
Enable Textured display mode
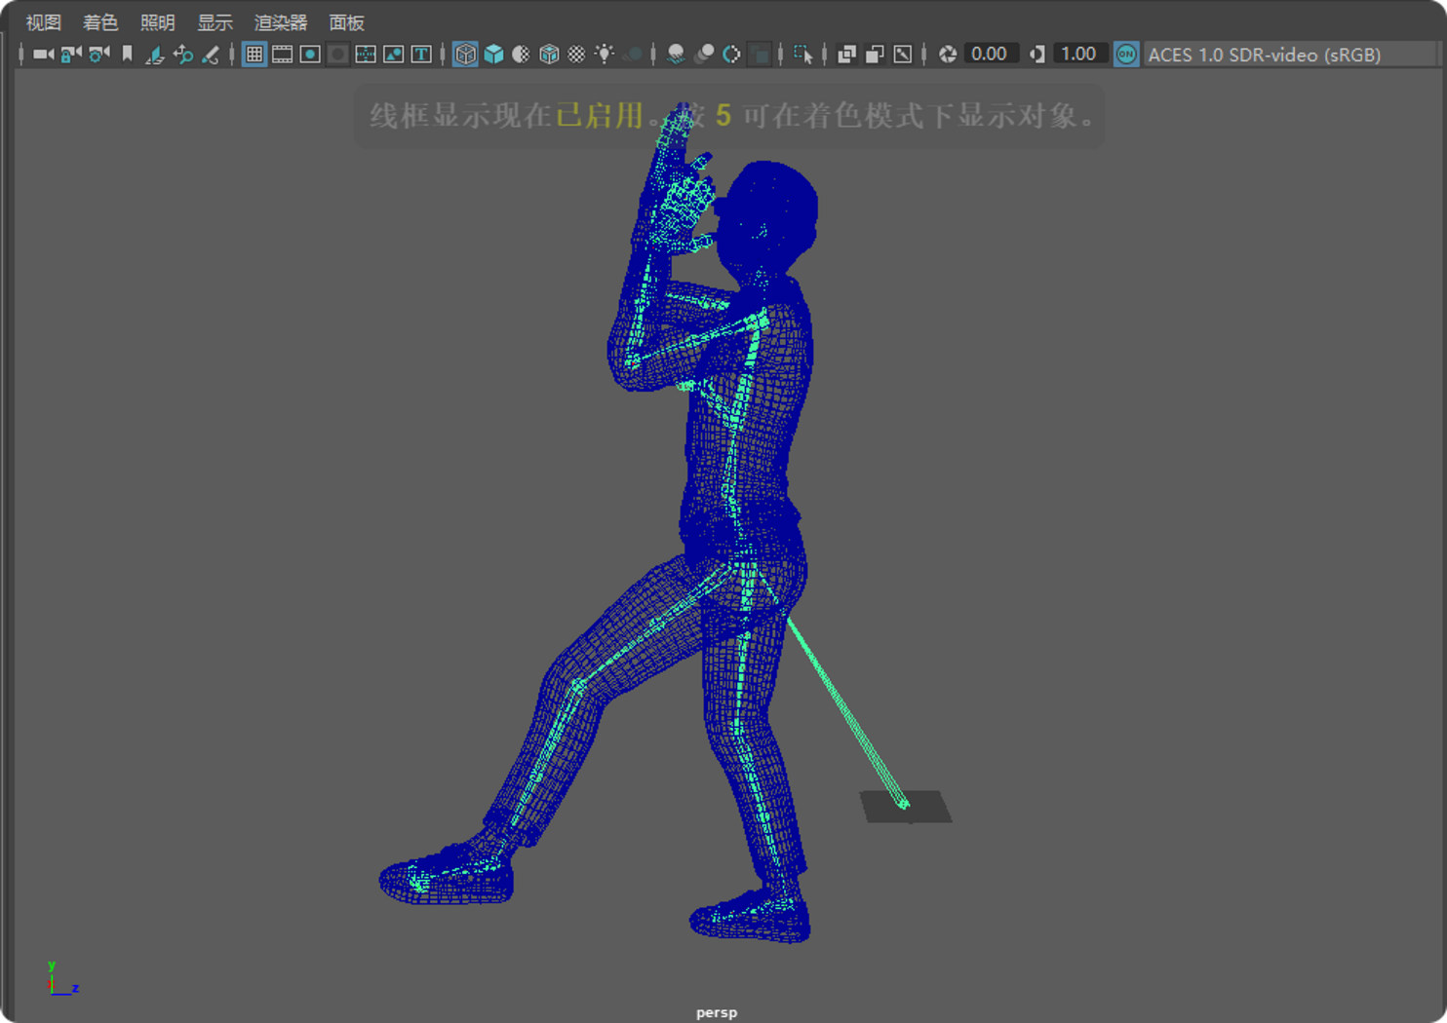coord(577,55)
